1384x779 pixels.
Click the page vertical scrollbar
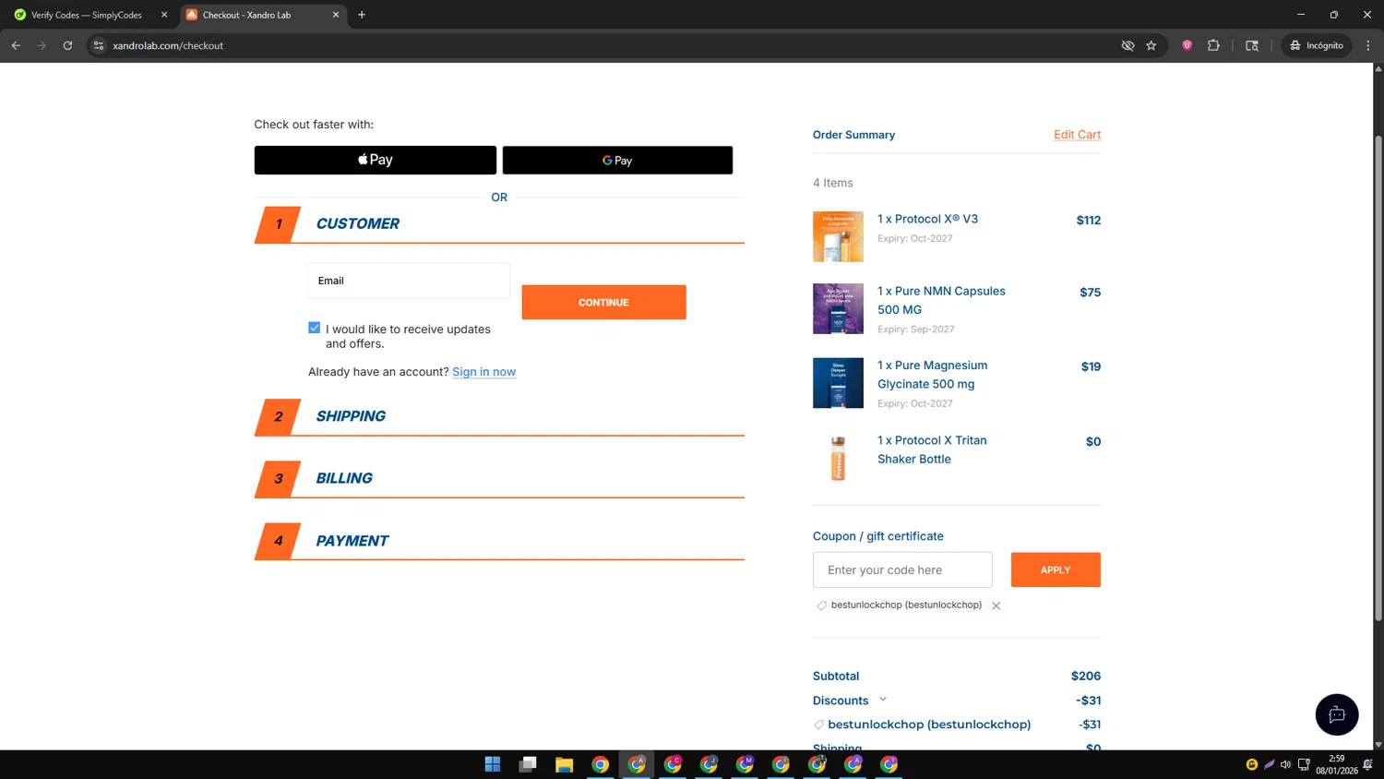(1378, 378)
